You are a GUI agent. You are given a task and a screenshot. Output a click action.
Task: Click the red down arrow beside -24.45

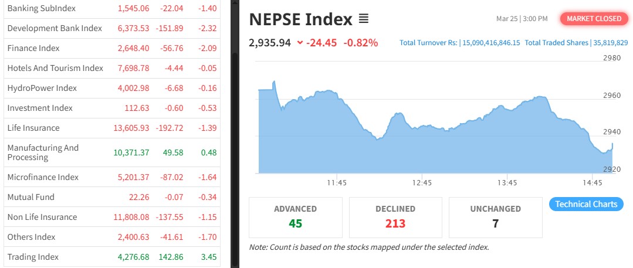pyautogui.click(x=300, y=43)
